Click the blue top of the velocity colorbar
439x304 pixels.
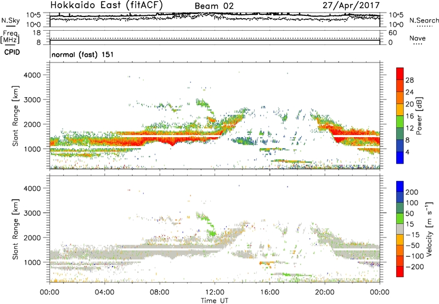point(400,187)
